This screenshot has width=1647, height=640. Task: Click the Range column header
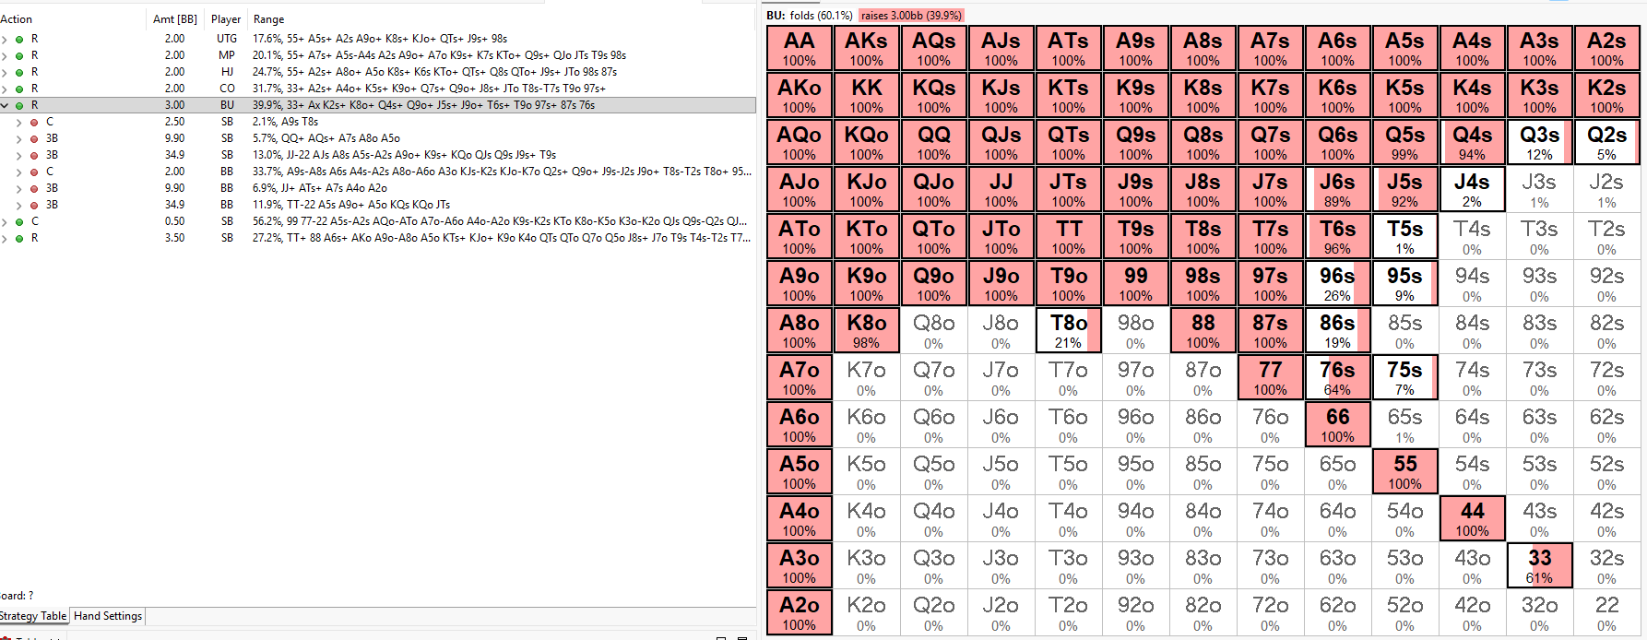click(268, 19)
